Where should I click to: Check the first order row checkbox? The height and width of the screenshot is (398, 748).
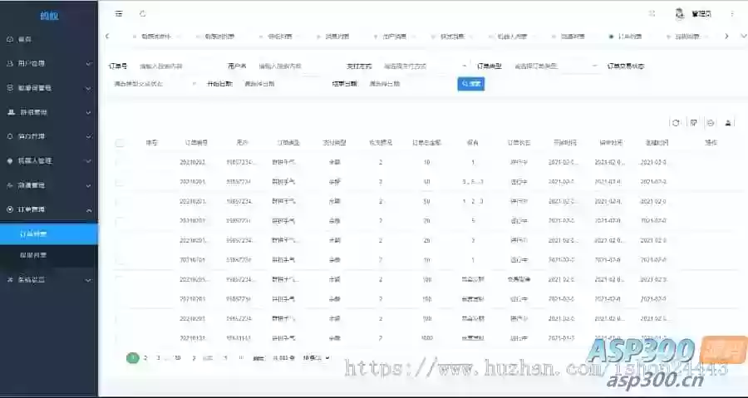120,162
